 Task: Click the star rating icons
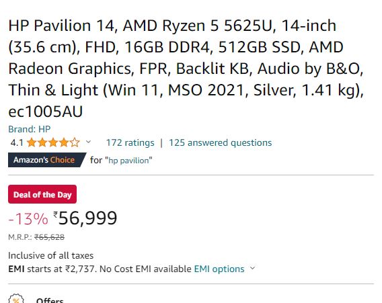tap(53, 142)
